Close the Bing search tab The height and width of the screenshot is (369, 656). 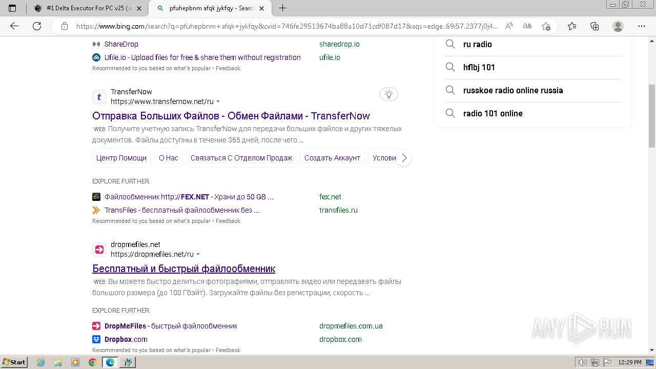pyautogui.click(x=262, y=8)
